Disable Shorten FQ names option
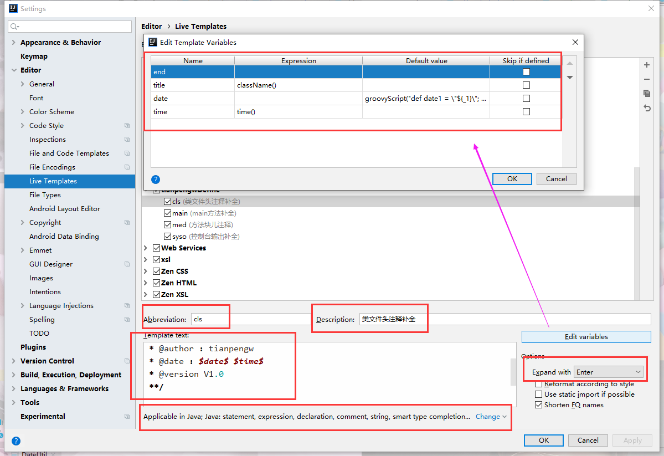The height and width of the screenshot is (456, 664). (539, 404)
